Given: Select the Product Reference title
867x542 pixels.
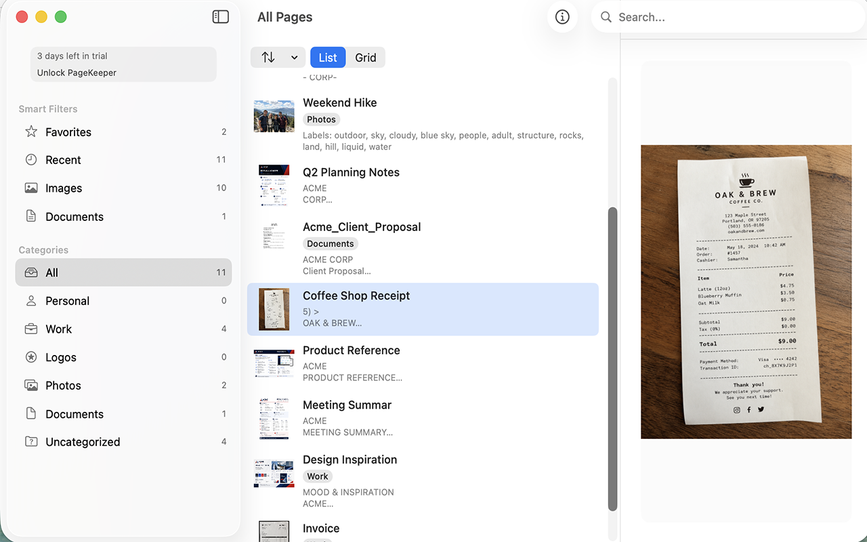Looking at the screenshot, I should [351, 350].
